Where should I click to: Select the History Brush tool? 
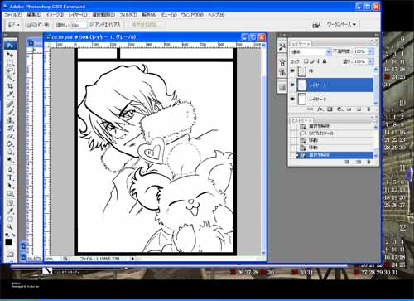[x=10, y=129]
